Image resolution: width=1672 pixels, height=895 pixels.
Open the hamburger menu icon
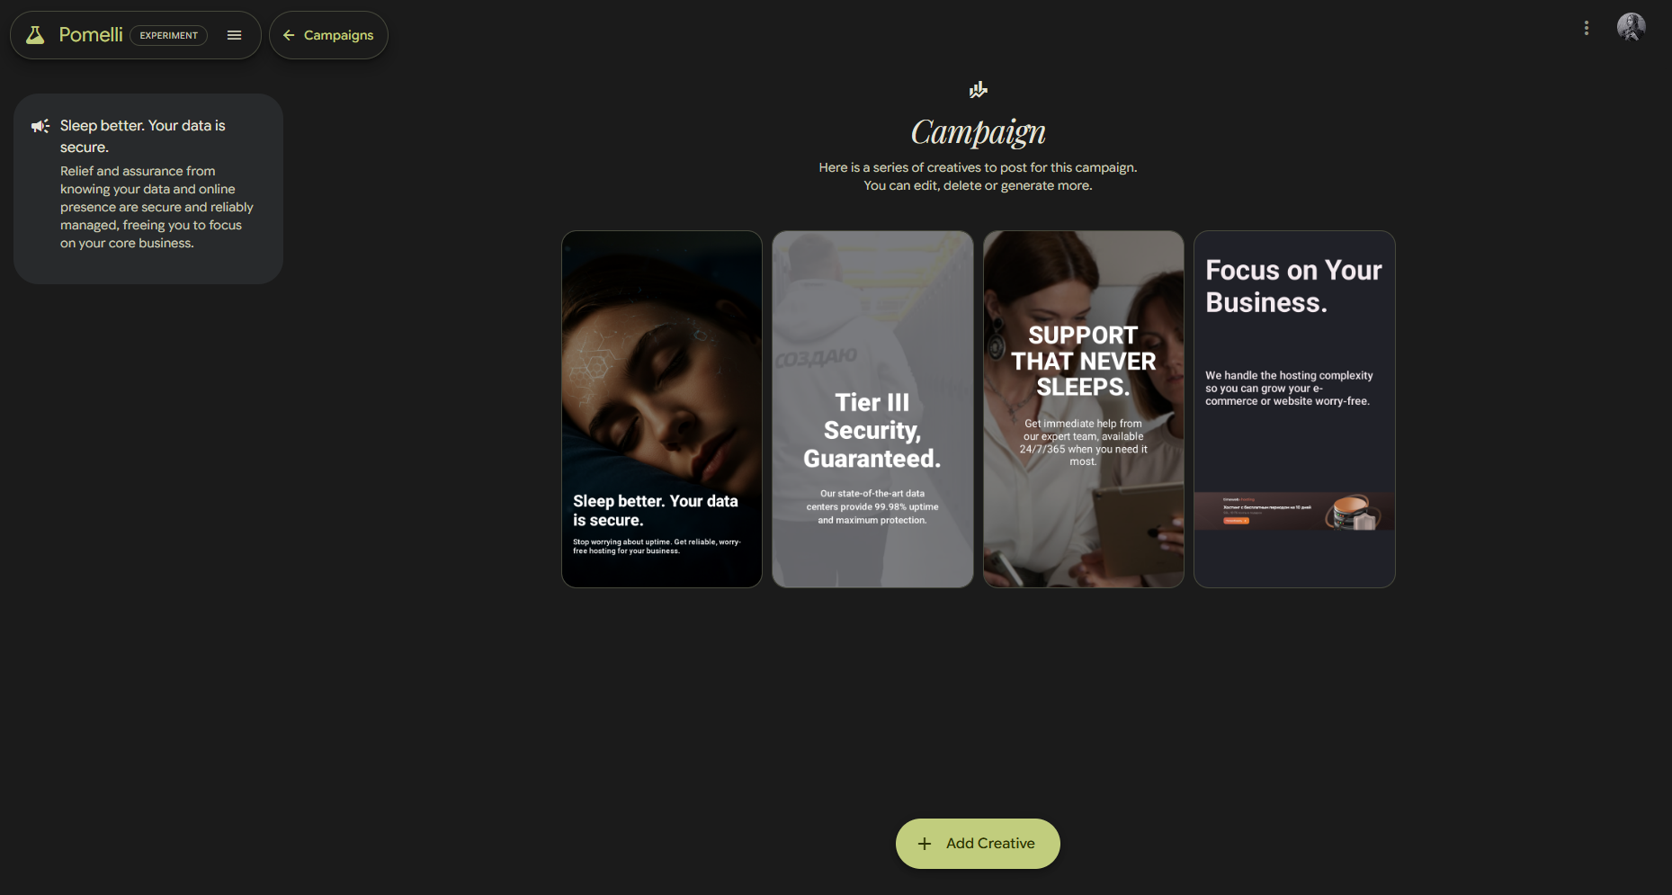click(x=235, y=35)
